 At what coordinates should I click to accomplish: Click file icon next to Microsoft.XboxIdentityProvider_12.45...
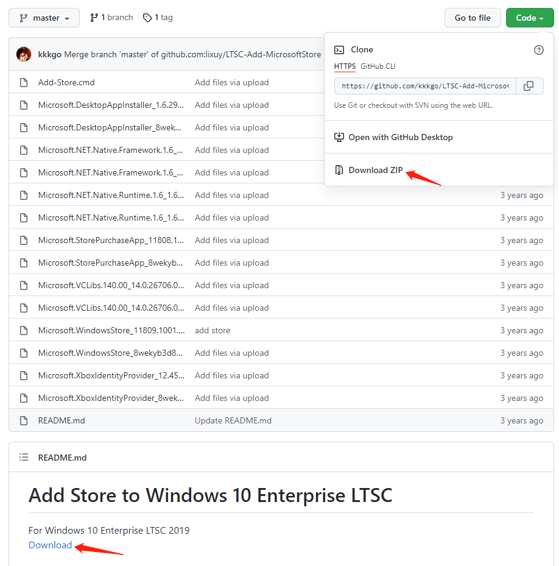coord(24,376)
